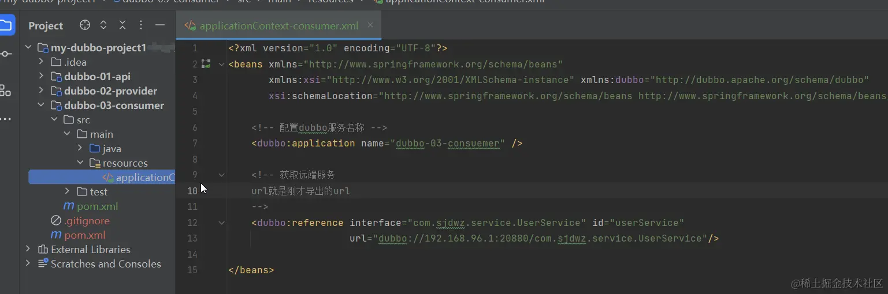
Task: Select the dubbo-01-api module
Action: coord(97,76)
